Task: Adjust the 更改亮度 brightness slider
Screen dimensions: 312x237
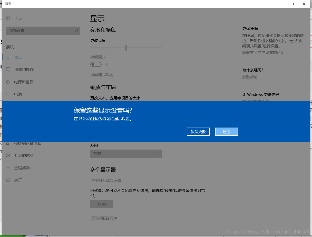Action: click(x=126, y=48)
